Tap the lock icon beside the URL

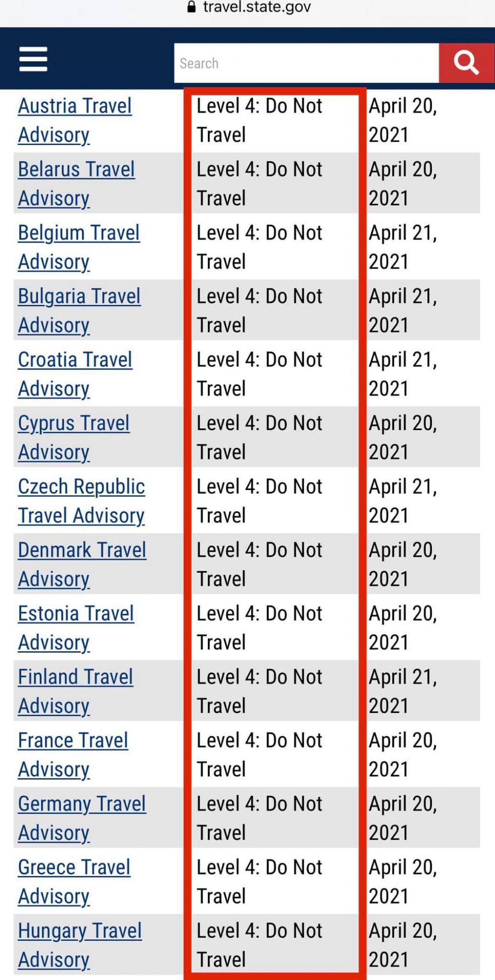[192, 7]
